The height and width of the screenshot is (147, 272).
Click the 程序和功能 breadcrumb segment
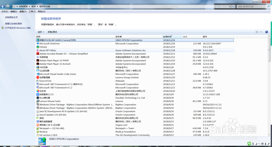pyautogui.click(x=45, y=7)
